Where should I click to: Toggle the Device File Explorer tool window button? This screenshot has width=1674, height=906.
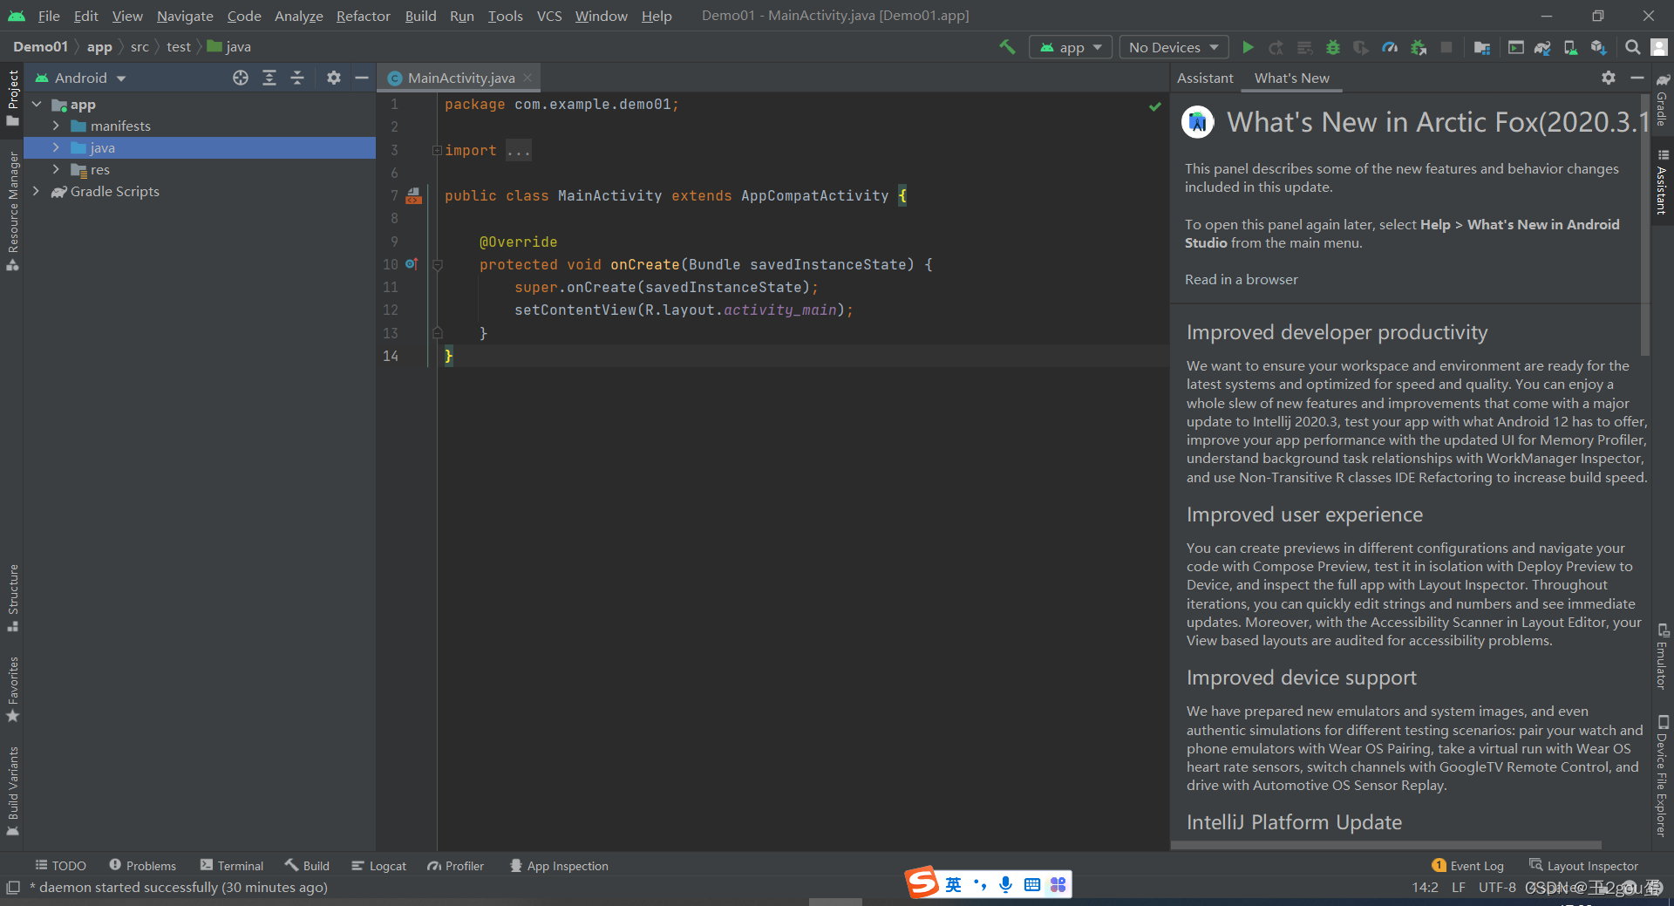tap(1663, 776)
